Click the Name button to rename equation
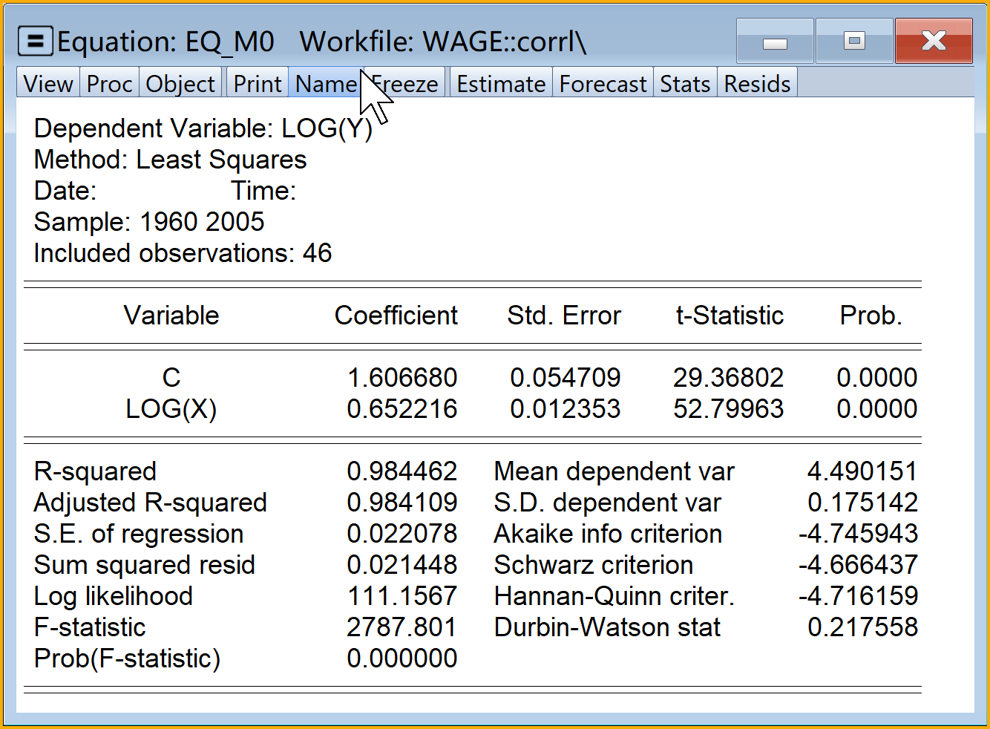 pos(326,84)
